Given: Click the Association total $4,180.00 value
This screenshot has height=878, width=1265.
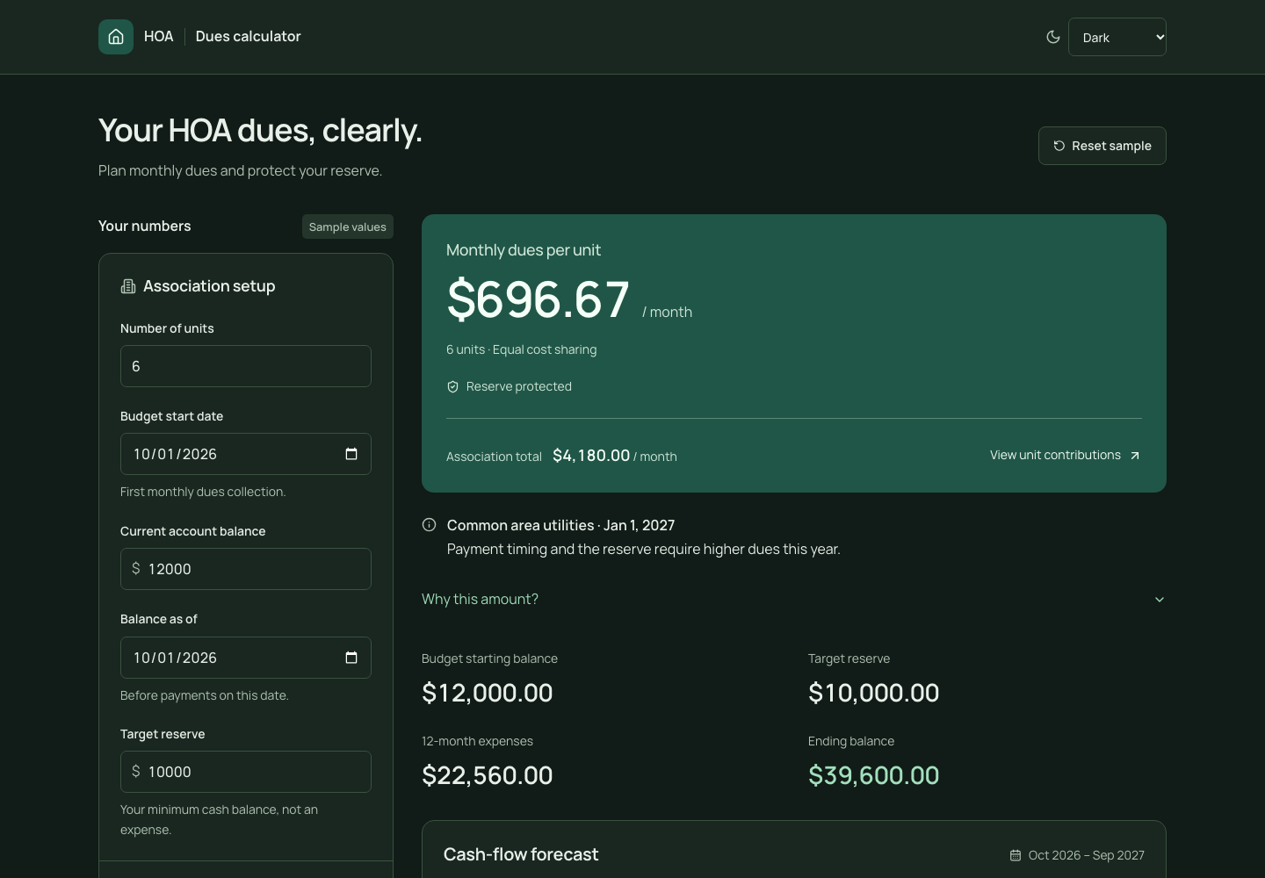Looking at the screenshot, I should click(x=591, y=456).
